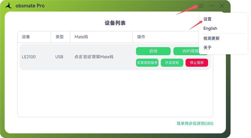Switch language to English
251x138 pixels.
click(x=210, y=28)
